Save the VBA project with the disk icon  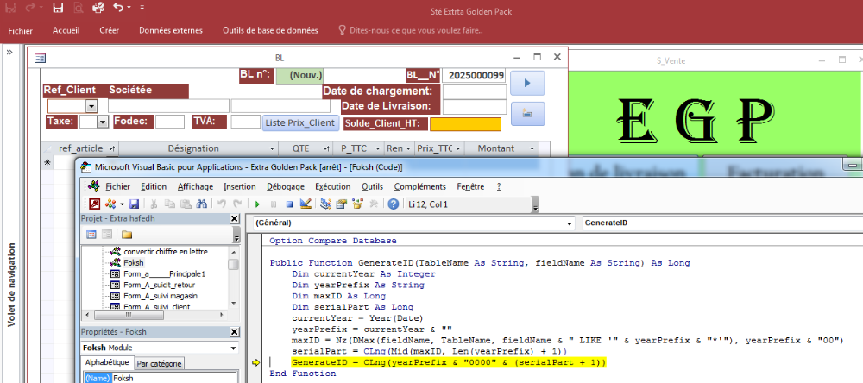pyautogui.click(x=134, y=204)
